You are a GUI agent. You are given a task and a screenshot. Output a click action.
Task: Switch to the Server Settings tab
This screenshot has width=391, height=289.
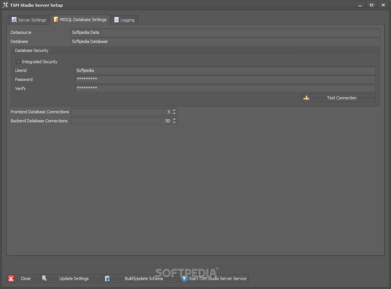pos(29,20)
